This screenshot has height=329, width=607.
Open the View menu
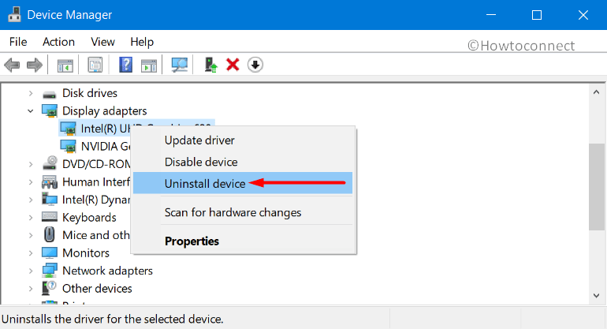(102, 42)
